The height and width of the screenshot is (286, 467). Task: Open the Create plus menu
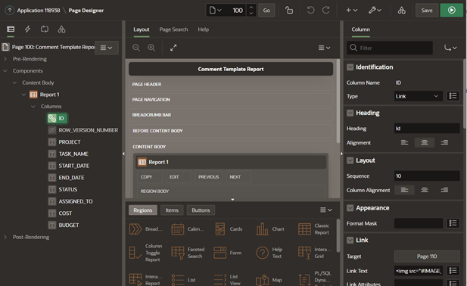[351, 10]
